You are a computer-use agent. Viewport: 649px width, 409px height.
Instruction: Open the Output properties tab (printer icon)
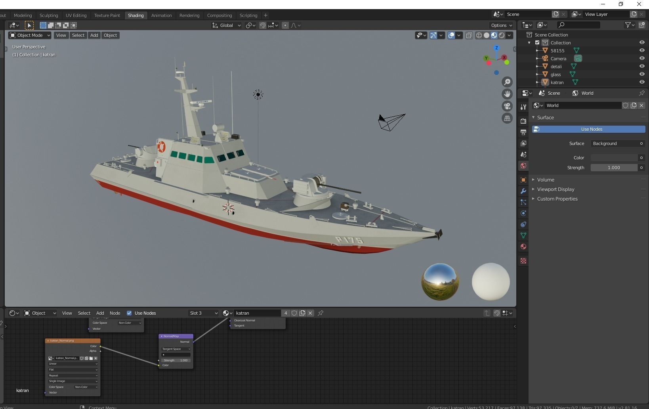tap(523, 132)
